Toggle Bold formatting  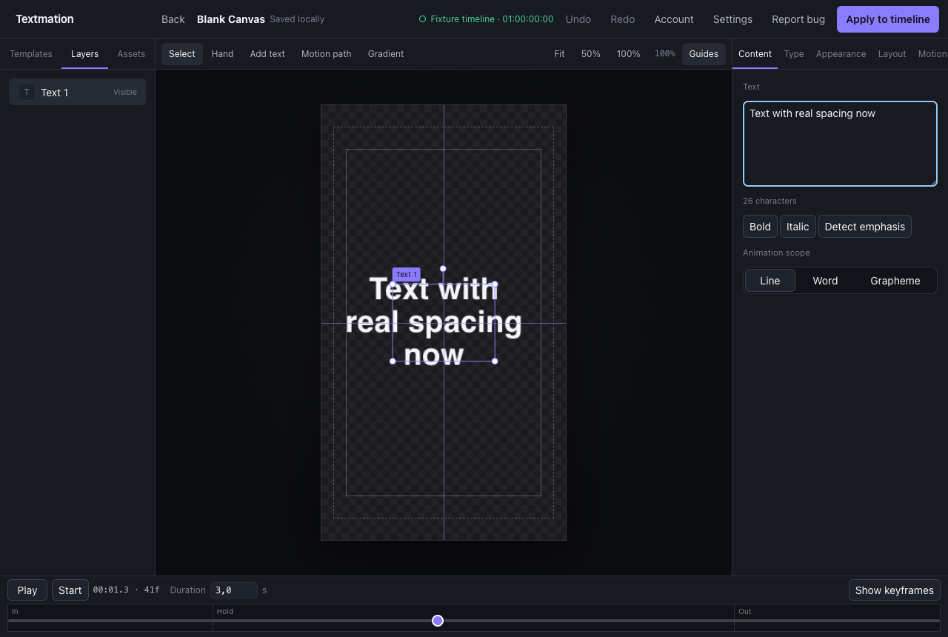(760, 227)
